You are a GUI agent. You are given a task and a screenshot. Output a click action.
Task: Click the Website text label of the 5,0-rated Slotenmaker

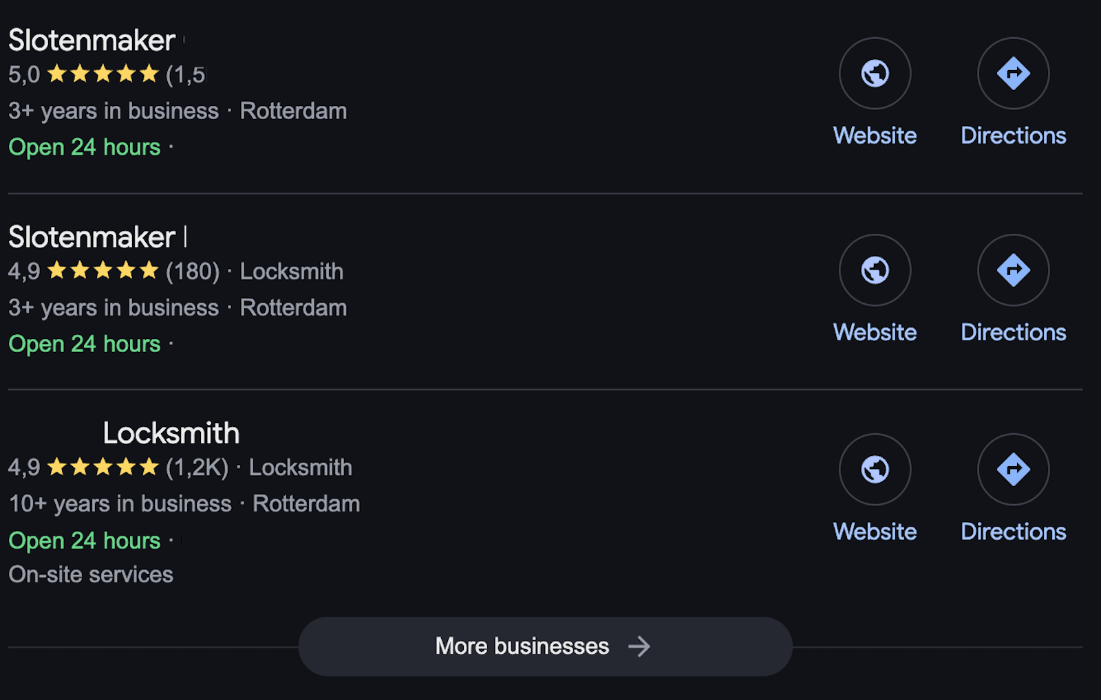875,135
